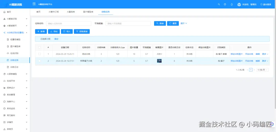
Task: Click the 常见案例 grid icon
Action: point(4,115)
